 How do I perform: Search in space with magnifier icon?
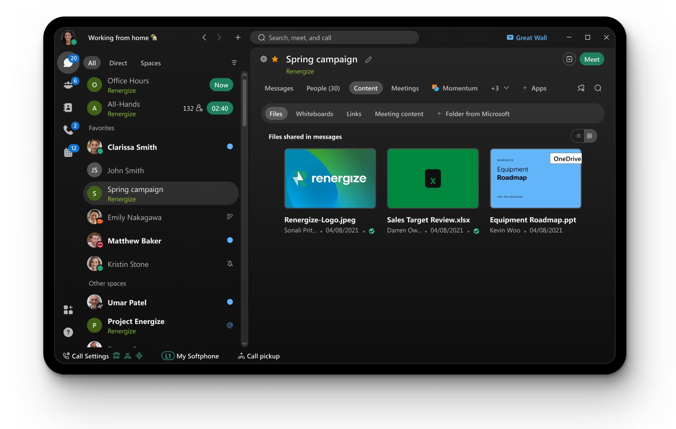tap(598, 88)
